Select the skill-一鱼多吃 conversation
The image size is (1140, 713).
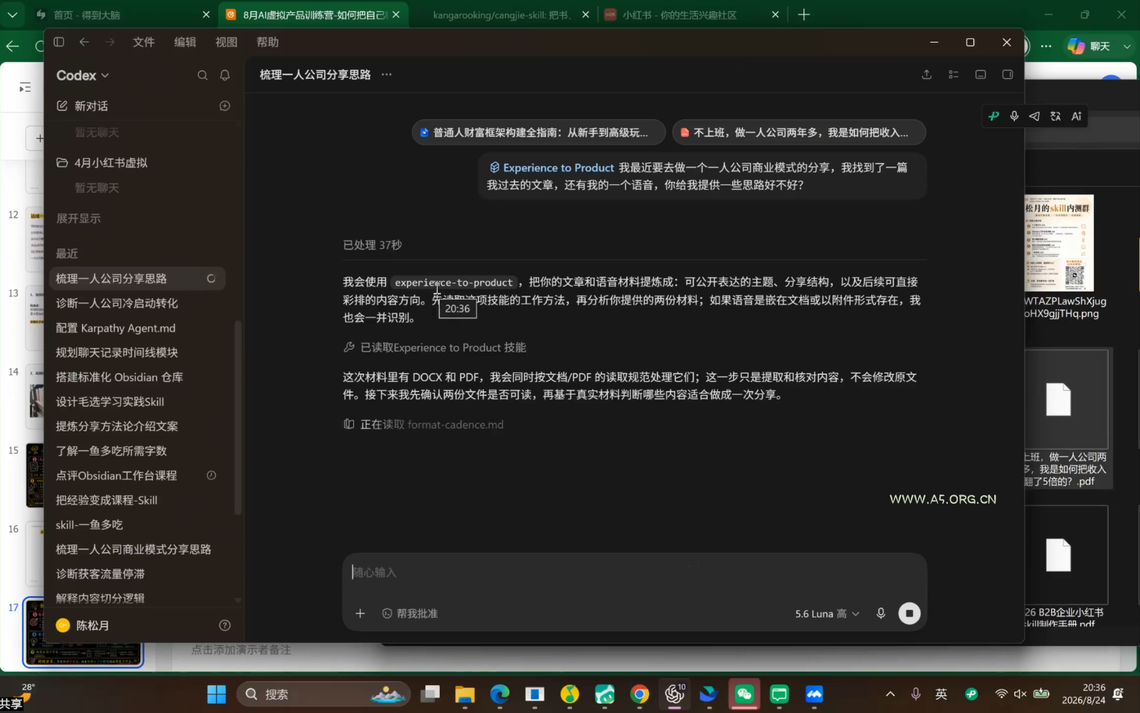coord(137,524)
